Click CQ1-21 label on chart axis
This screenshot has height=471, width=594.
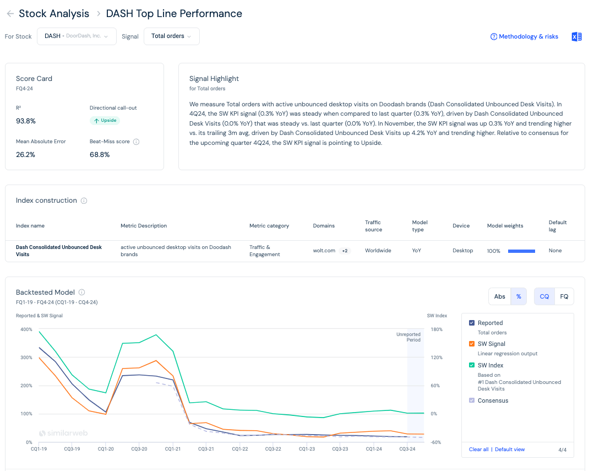click(x=173, y=449)
